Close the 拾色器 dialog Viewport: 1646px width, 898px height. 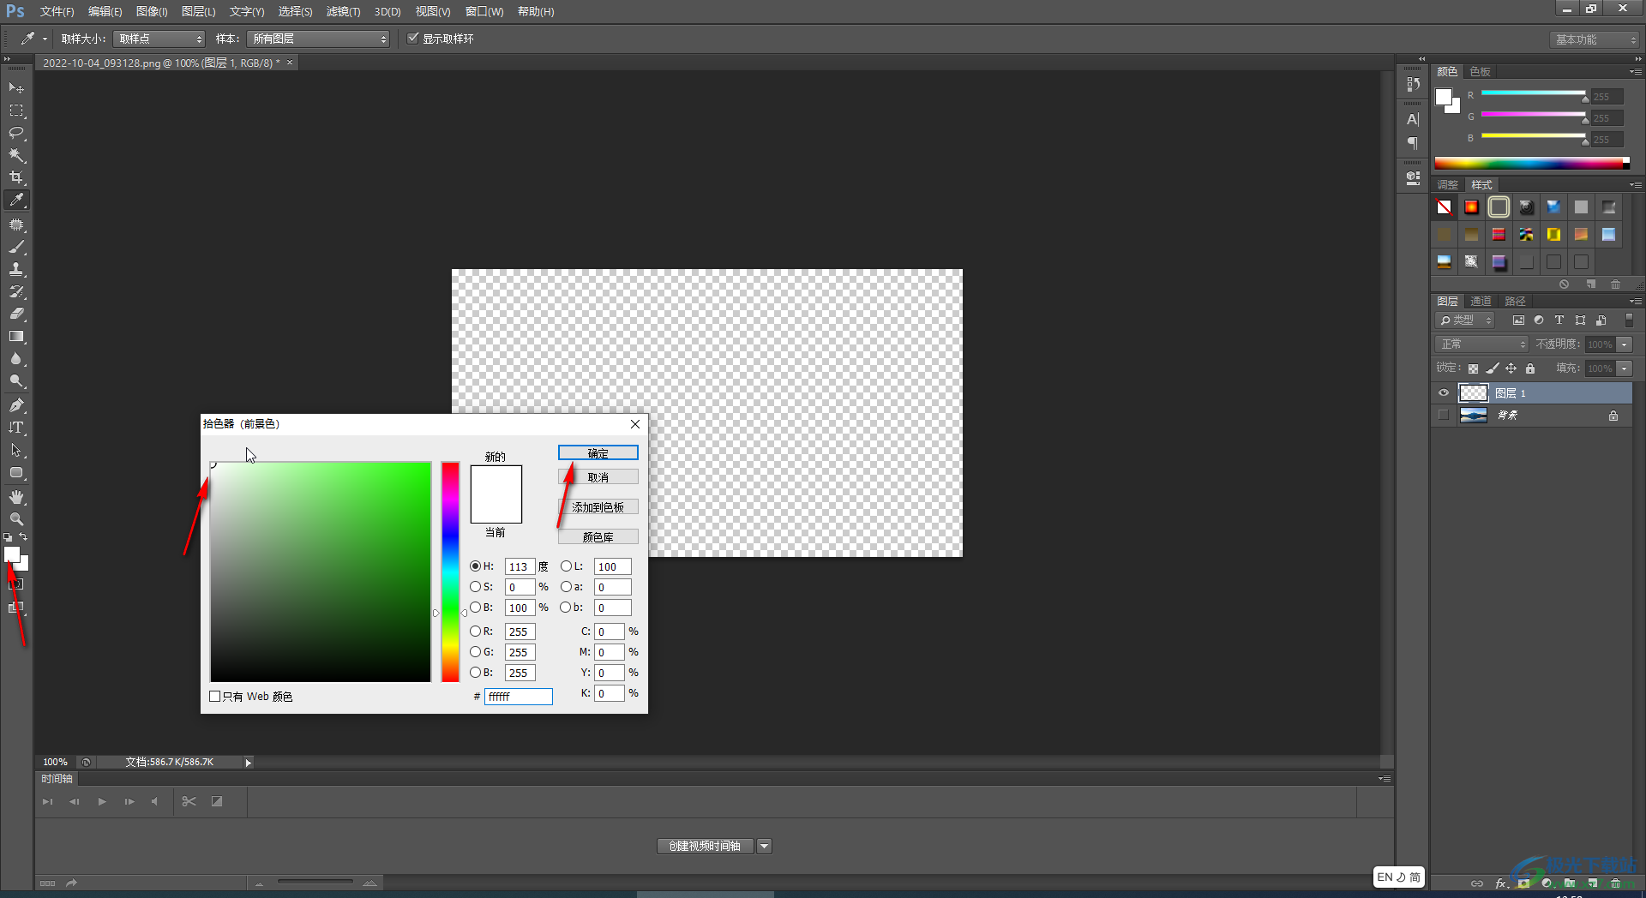coord(635,424)
